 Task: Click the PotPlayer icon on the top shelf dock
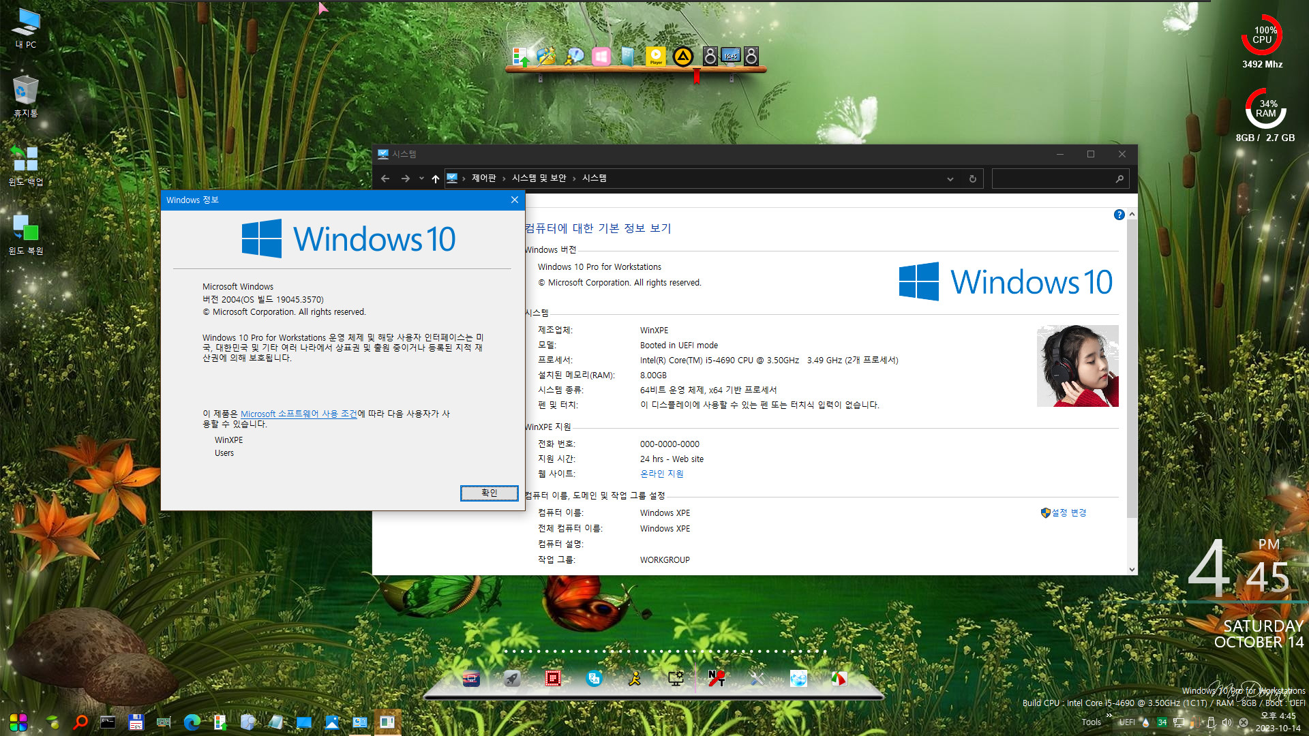coord(655,57)
